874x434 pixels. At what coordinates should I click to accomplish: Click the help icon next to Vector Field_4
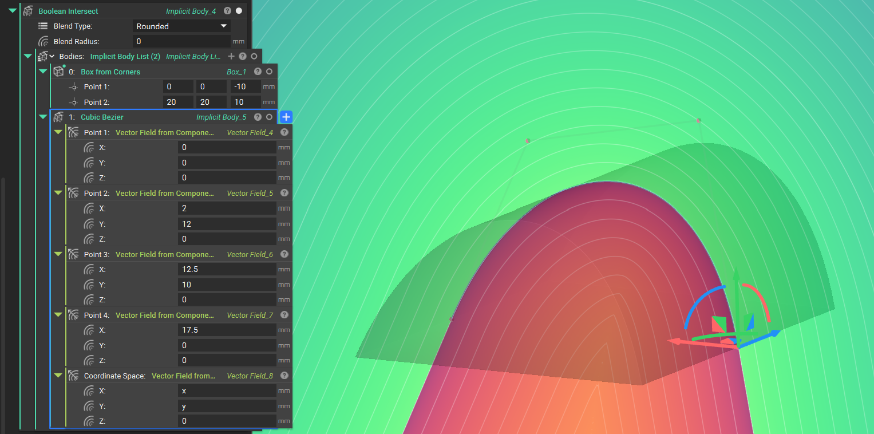pyautogui.click(x=284, y=132)
